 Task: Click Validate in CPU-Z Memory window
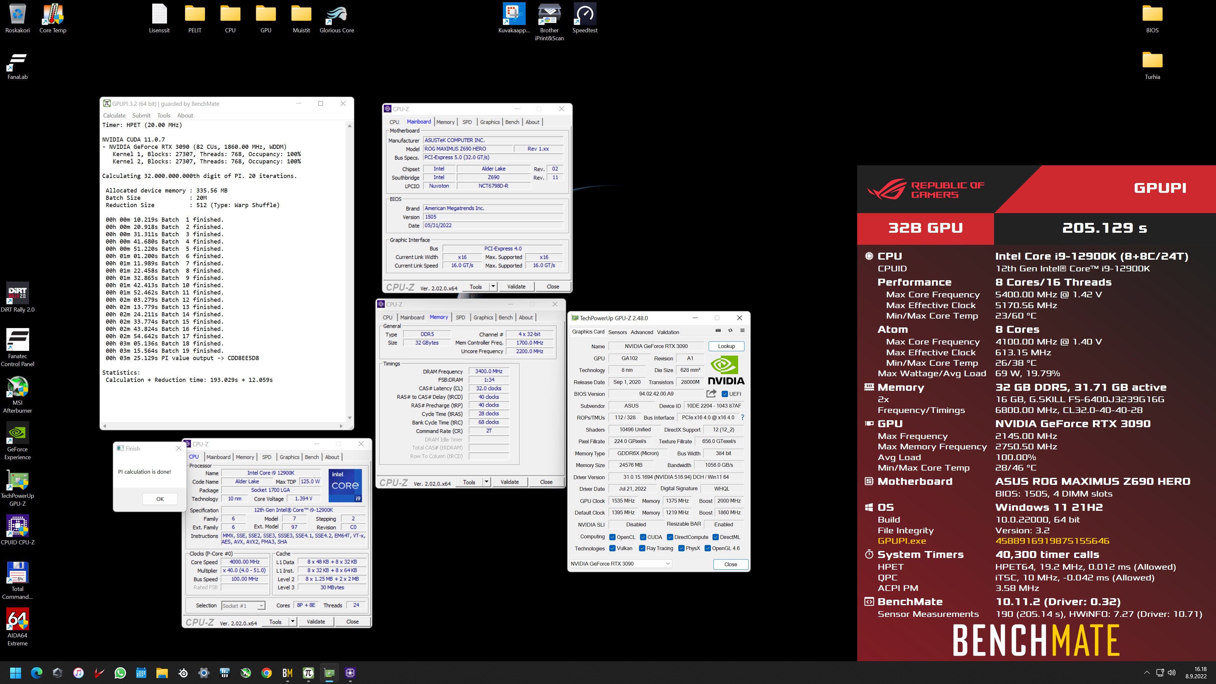click(x=509, y=481)
